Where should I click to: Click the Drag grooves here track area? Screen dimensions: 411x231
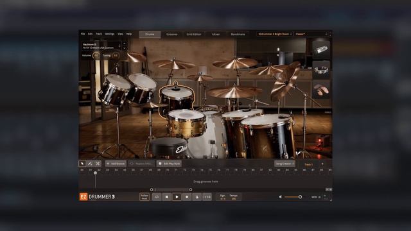205,181
